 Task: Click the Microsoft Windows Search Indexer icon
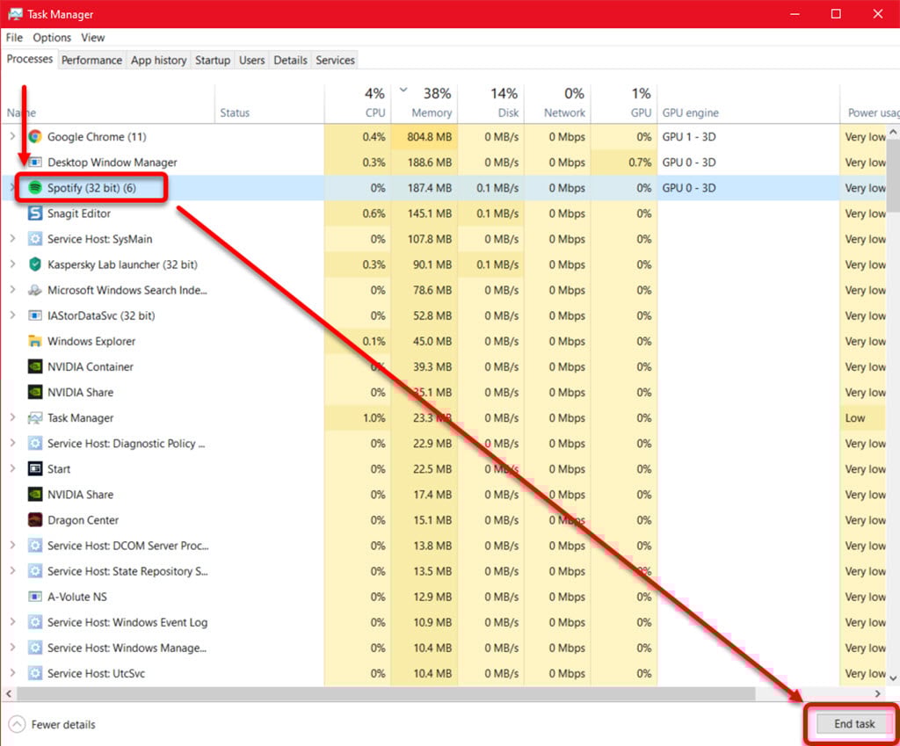click(35, 290)
